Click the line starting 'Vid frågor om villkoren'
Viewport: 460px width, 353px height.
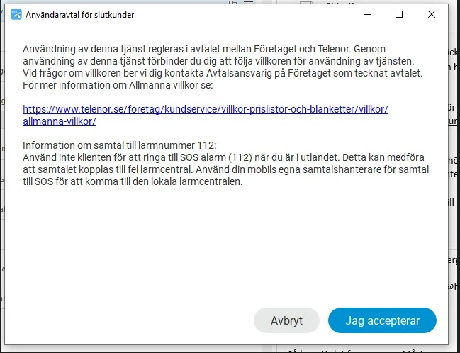click(223, 73)
